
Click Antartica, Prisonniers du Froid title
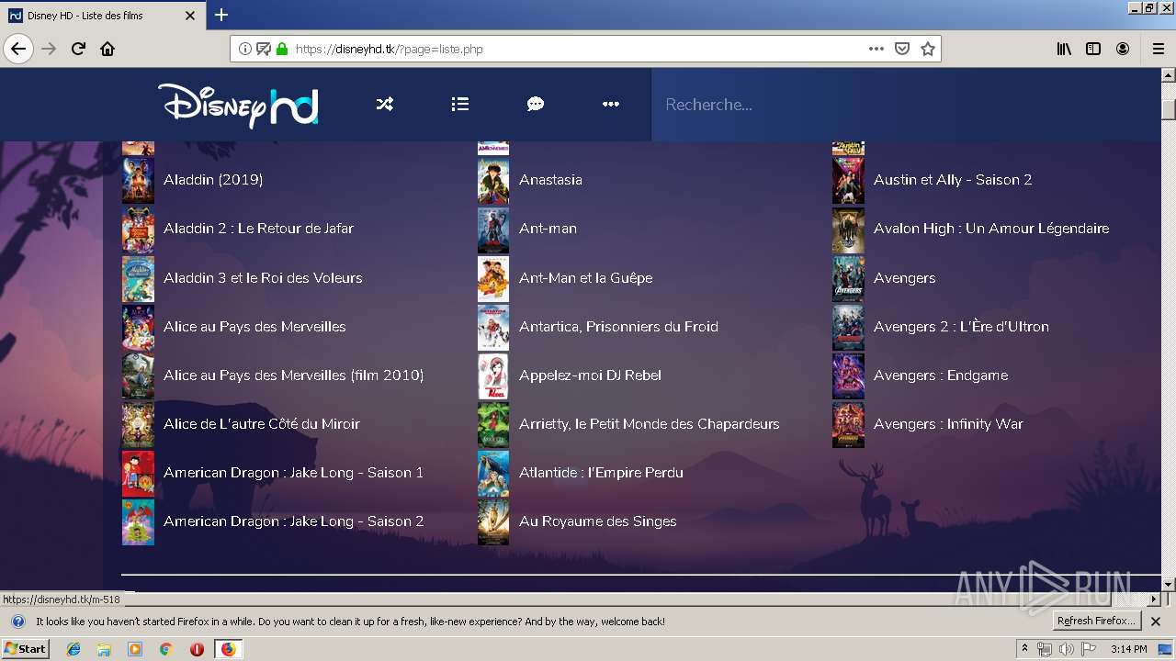(x=618, y=327)
